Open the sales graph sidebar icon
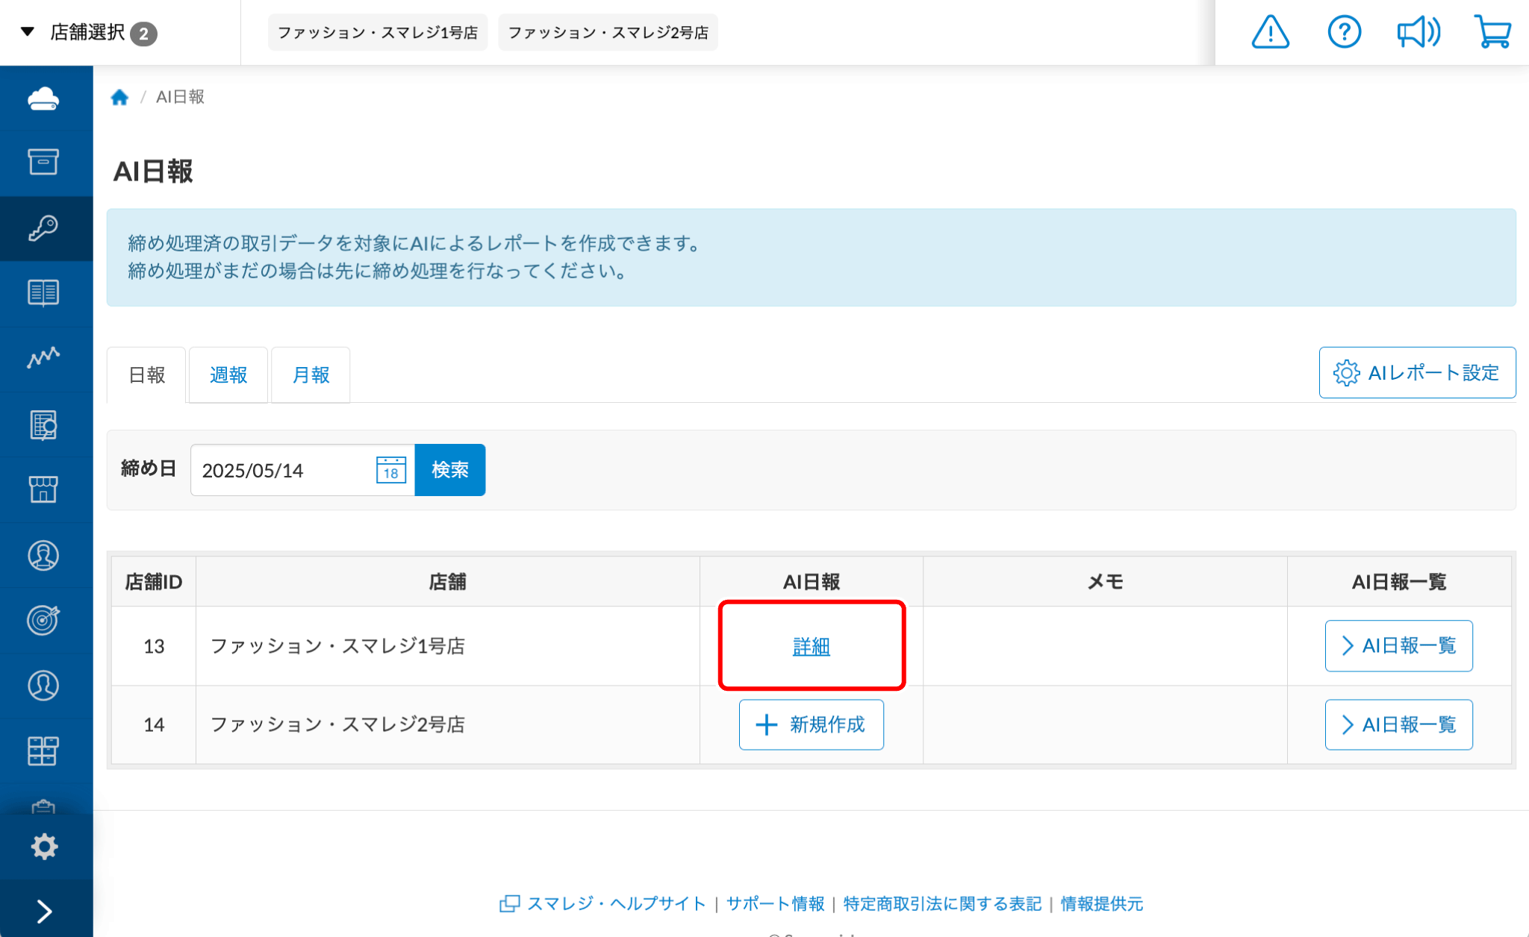The width and height of the screenshot is (1529, 937). (x=43, y=358)
